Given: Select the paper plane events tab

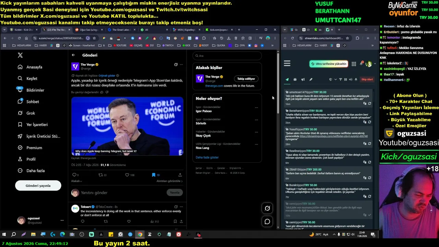Looking at the screenshot, I should 287,80.
